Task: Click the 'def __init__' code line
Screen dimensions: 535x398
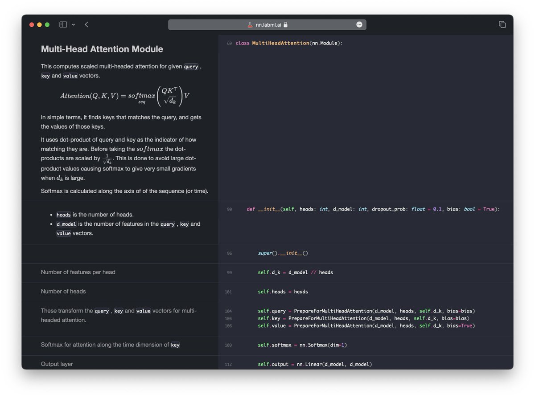Action: coord(374,209)
